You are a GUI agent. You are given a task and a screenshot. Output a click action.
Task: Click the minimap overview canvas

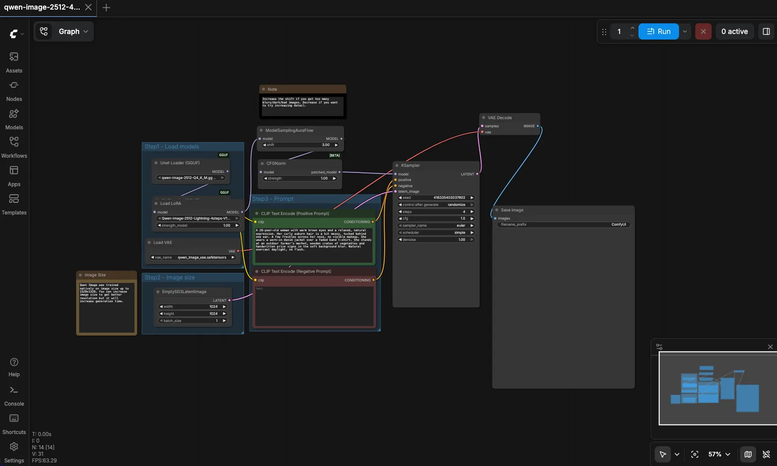[717, 388]
